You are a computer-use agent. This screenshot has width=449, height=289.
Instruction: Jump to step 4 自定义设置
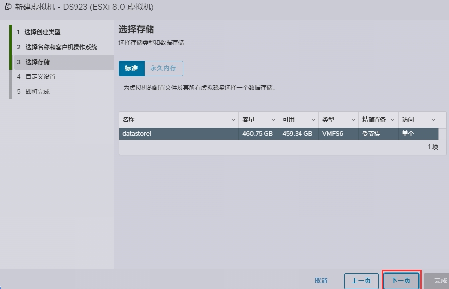40,77
